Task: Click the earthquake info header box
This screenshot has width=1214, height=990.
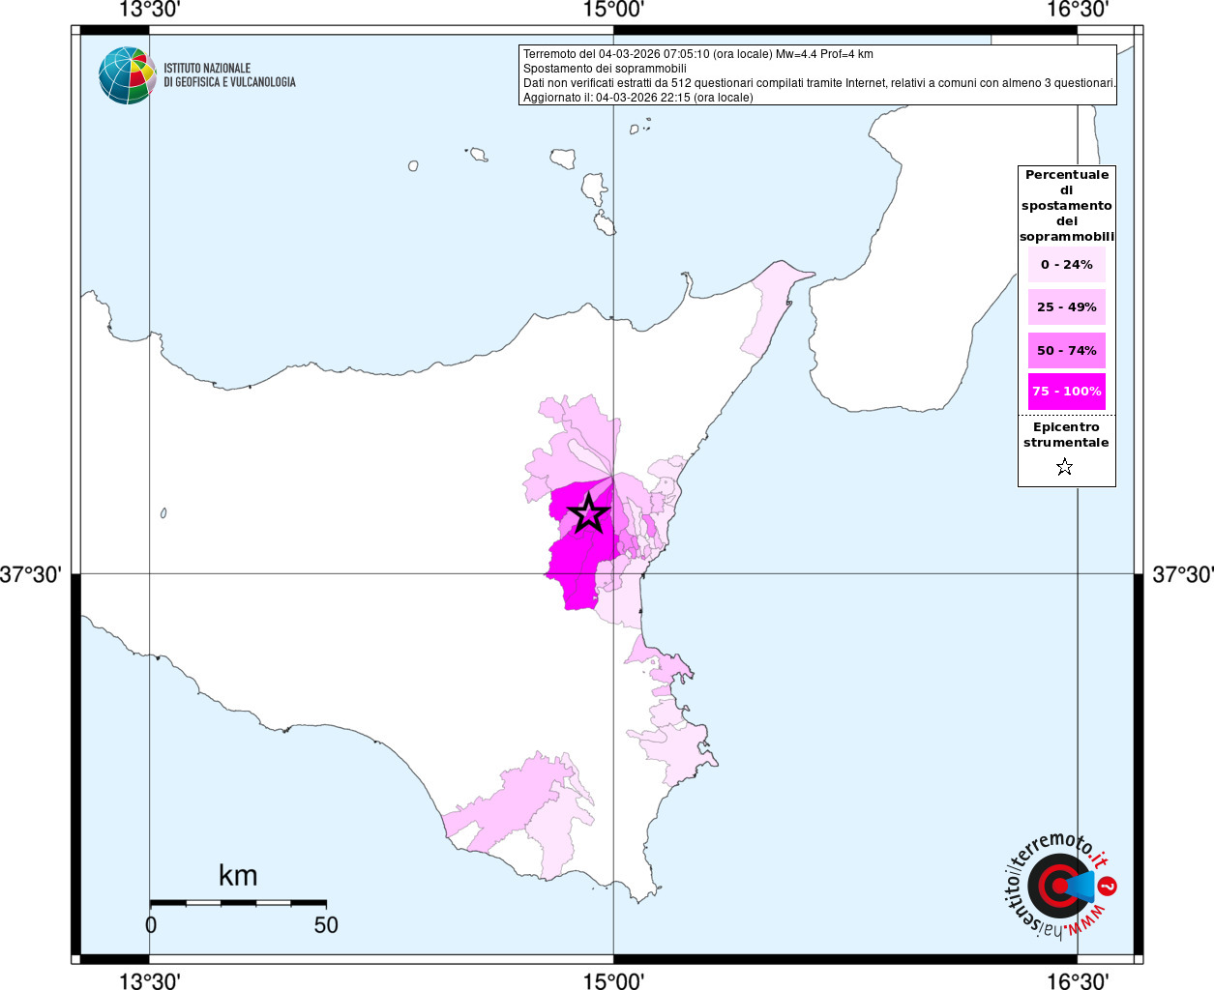Action: point(818,74)
